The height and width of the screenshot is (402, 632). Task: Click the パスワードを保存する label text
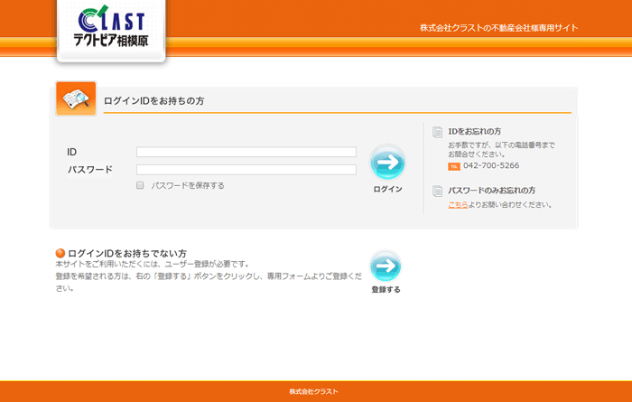pos(188,185)
